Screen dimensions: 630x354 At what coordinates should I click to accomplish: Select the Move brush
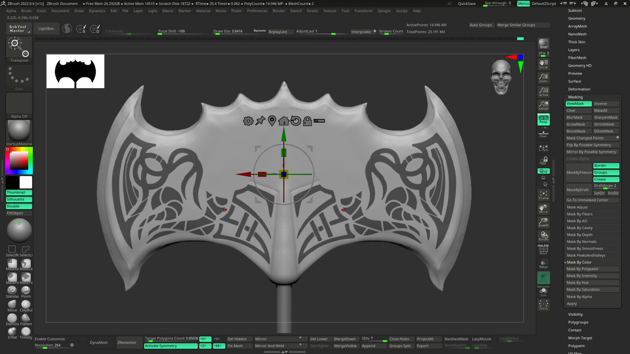(x=12, y=306)
